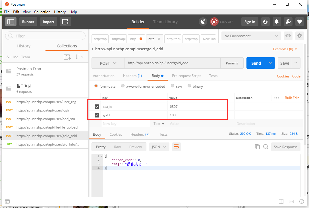The width and height of the screenshot is (309, 208).
Task: Search the response with magnifier icon
Action: (x=266, y=147)
